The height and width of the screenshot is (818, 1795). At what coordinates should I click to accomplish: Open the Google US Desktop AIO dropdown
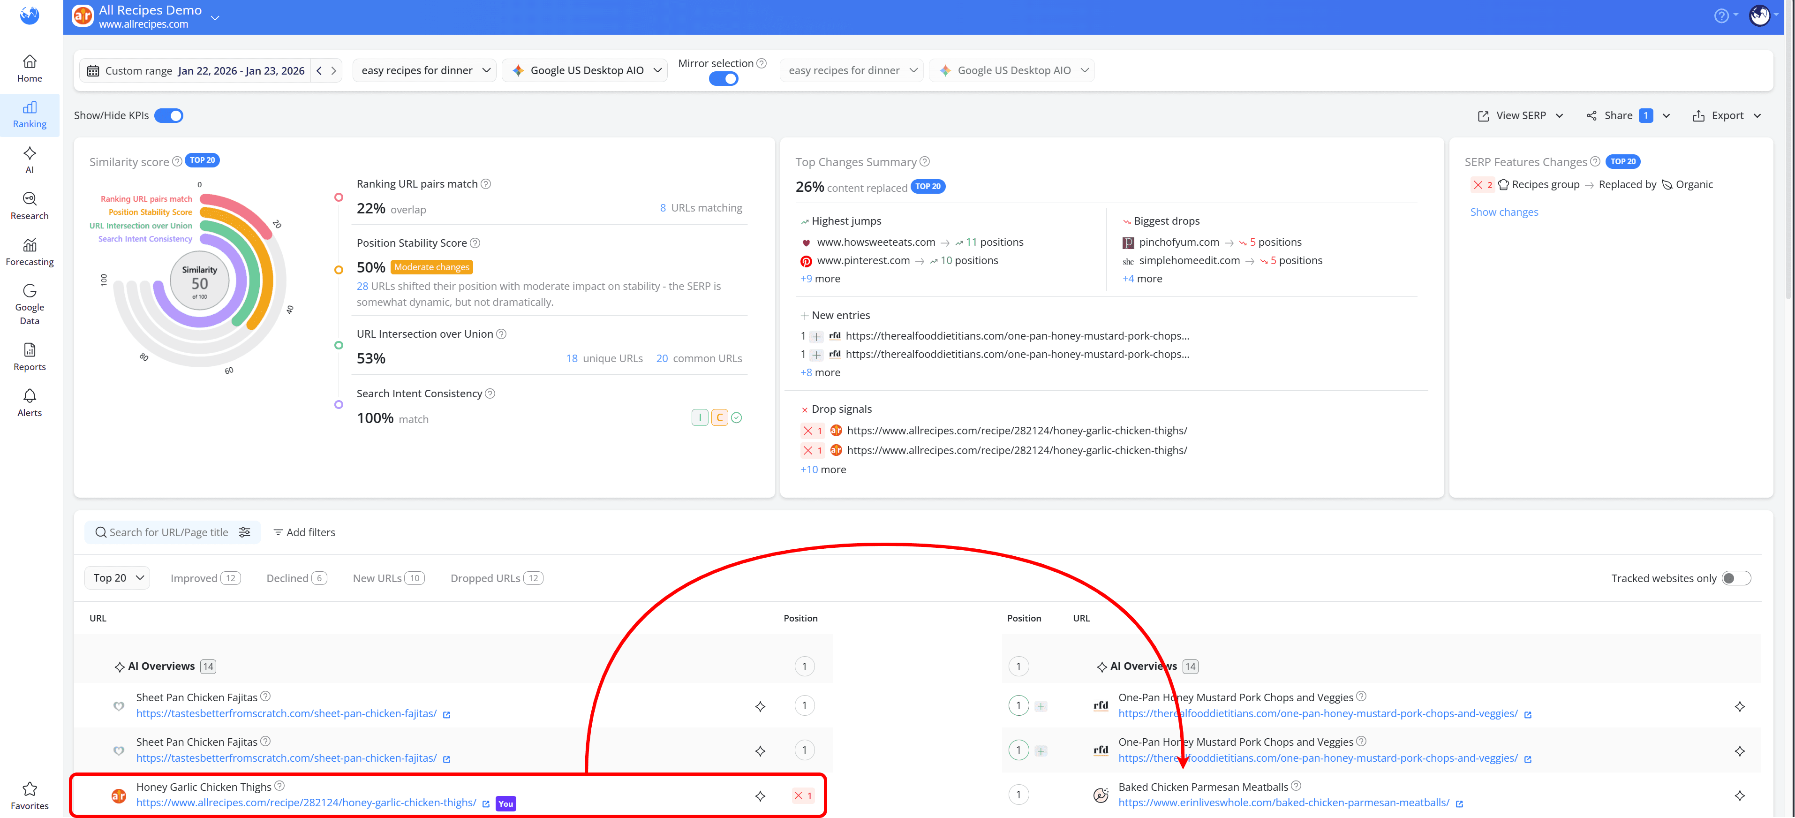[585, 70]
